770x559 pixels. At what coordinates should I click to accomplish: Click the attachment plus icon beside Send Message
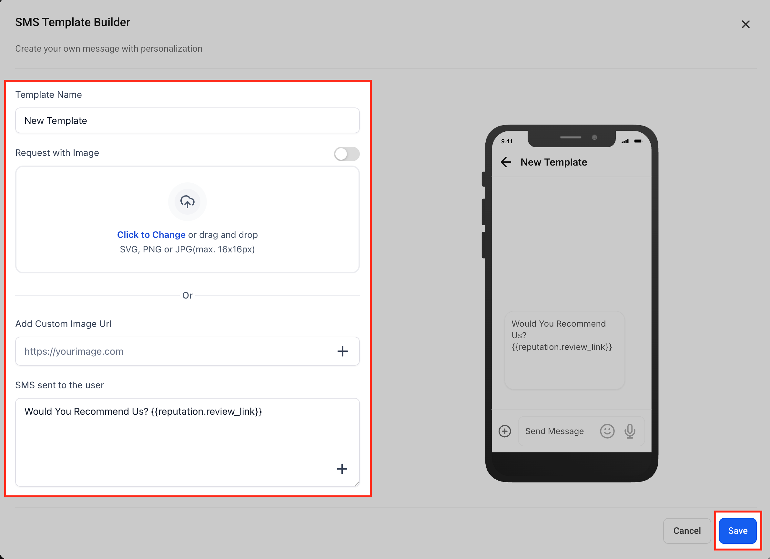tap(504, 431)
